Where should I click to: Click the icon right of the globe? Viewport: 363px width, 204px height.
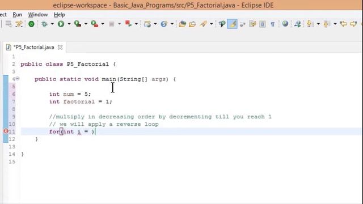tap(297, 24)
